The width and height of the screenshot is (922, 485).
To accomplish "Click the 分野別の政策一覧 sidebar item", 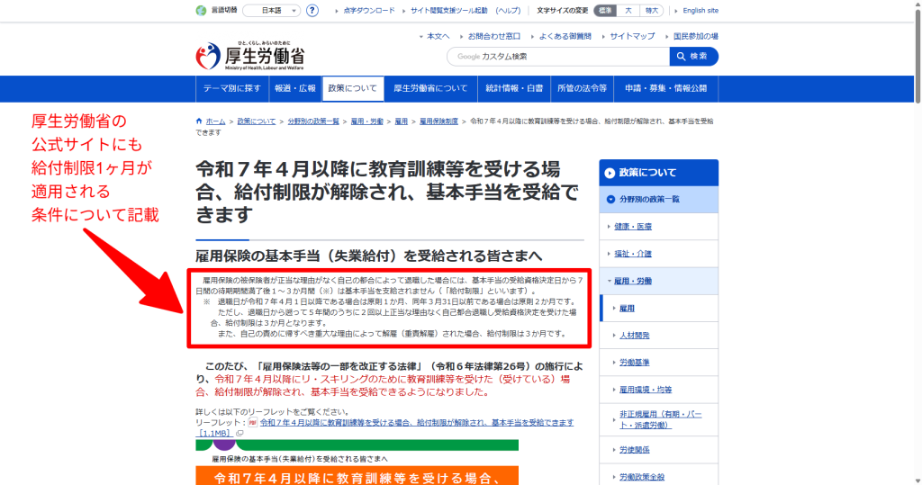I will pos(658,199).
